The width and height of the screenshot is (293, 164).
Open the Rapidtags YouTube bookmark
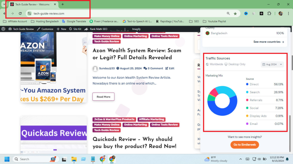(x=170, y=21)
